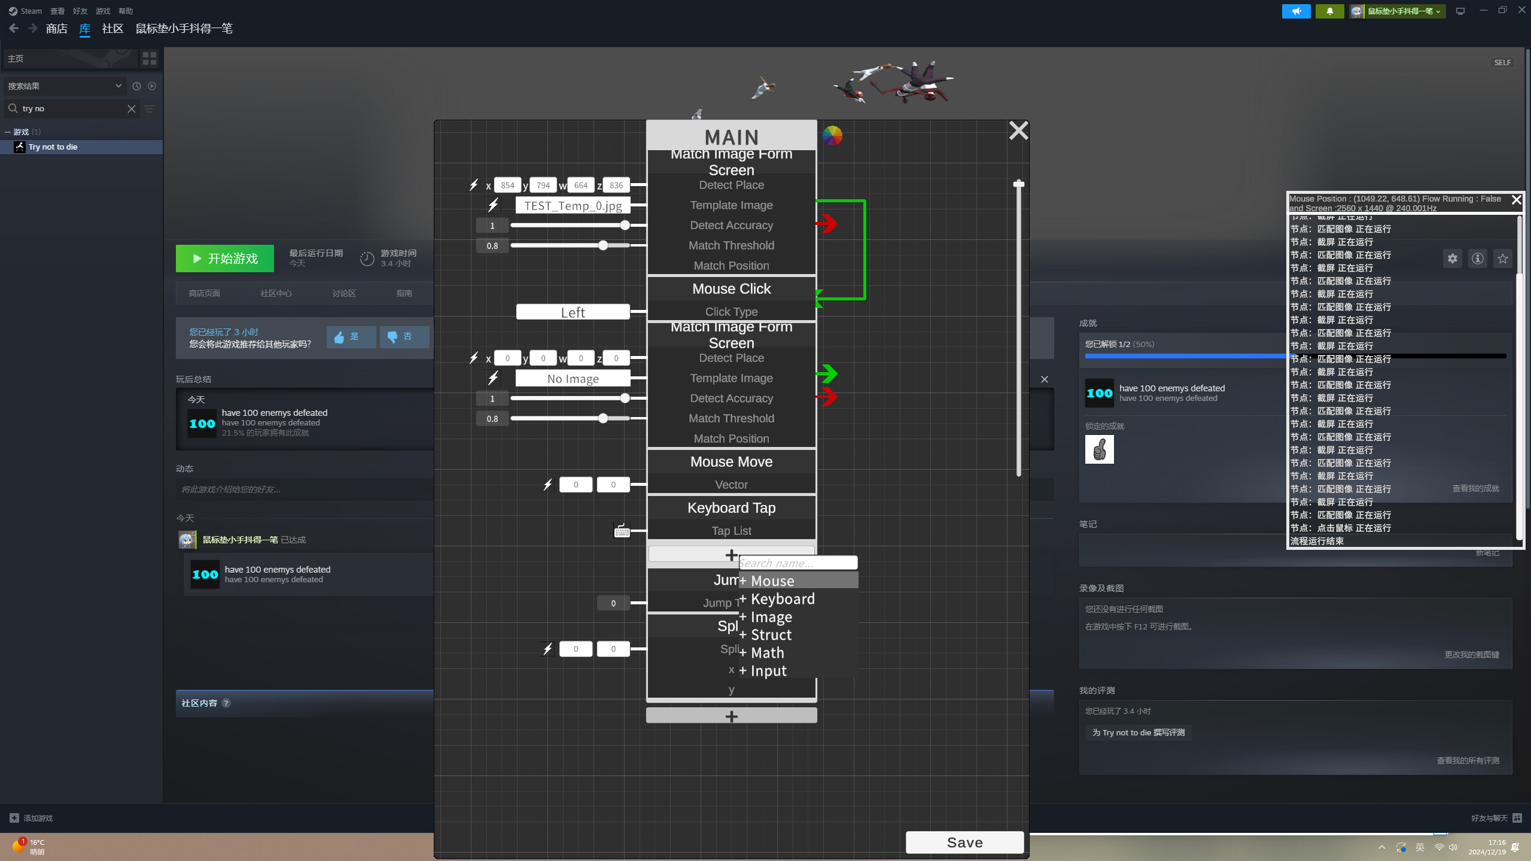Click the 0.8 Match Threshold slider
1531x861 pixels.
click(602, 245)
